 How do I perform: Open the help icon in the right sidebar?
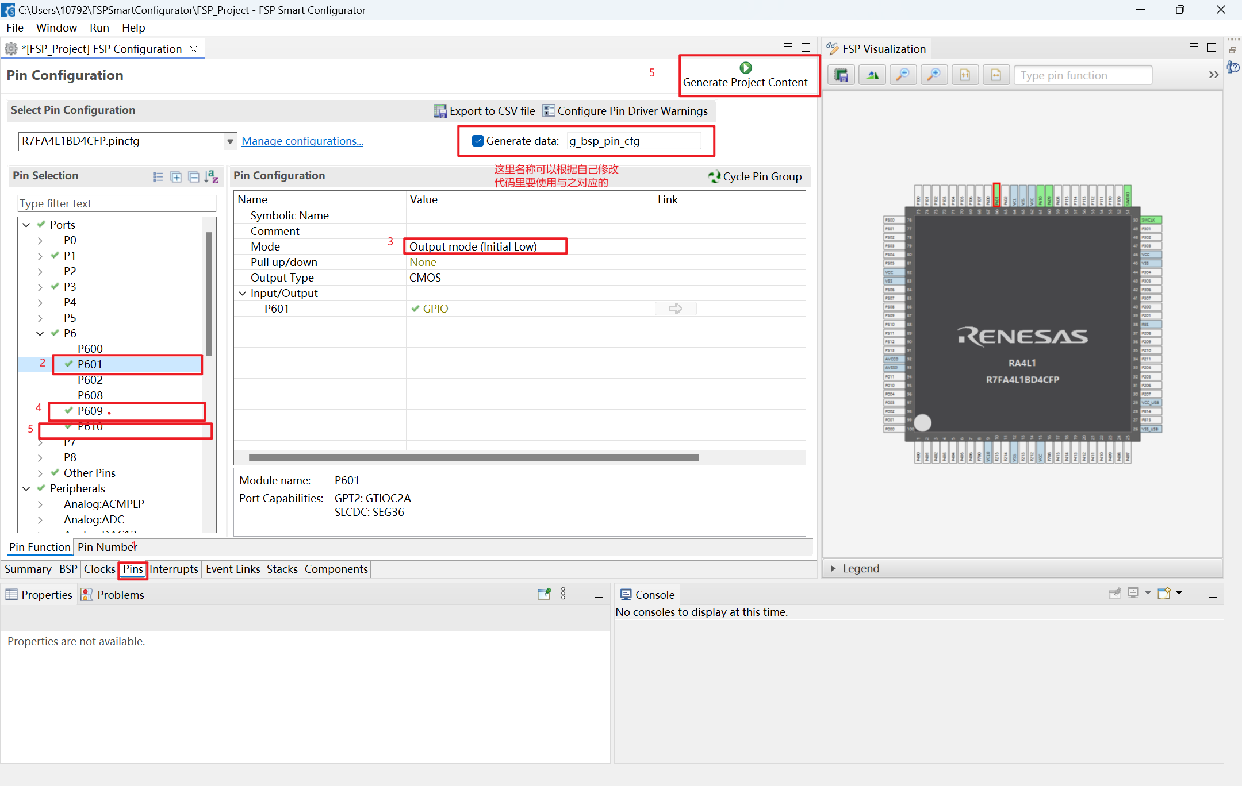(x=1233, y=68)
